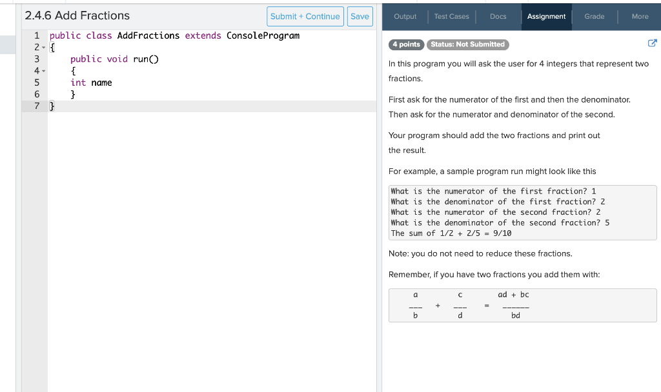Click the Submit + Continue button
Viewport: 661px width, 392px height.
(x=305, y=15)
